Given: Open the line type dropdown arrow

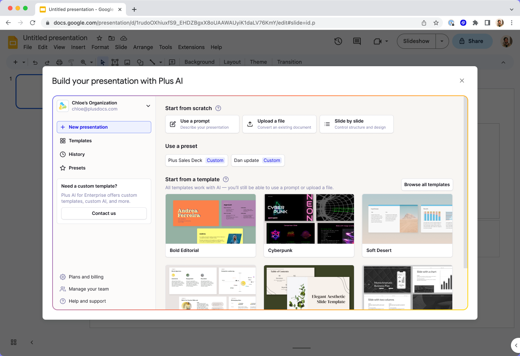Looking at the screenshot, I should 161,62.
